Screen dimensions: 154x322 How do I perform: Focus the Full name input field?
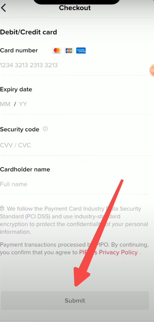75,184
